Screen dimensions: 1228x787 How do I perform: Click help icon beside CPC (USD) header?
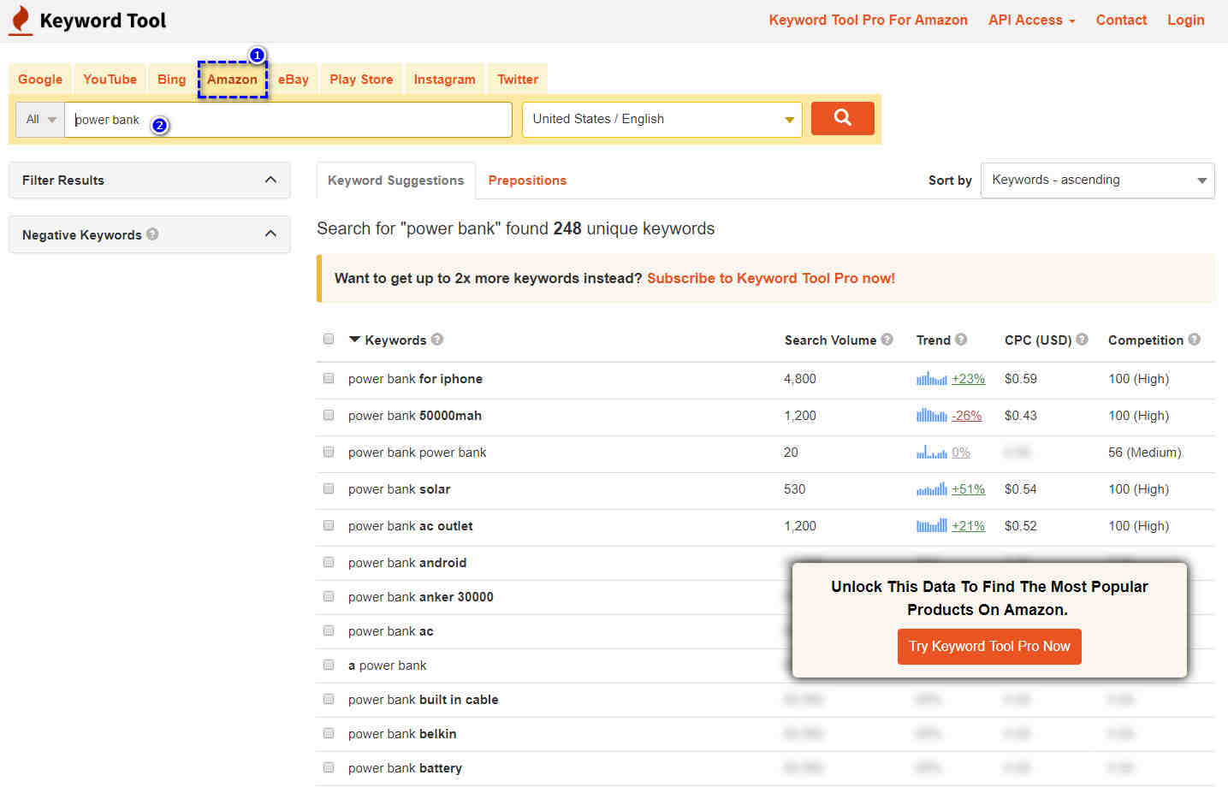[x=1082, y=339]
